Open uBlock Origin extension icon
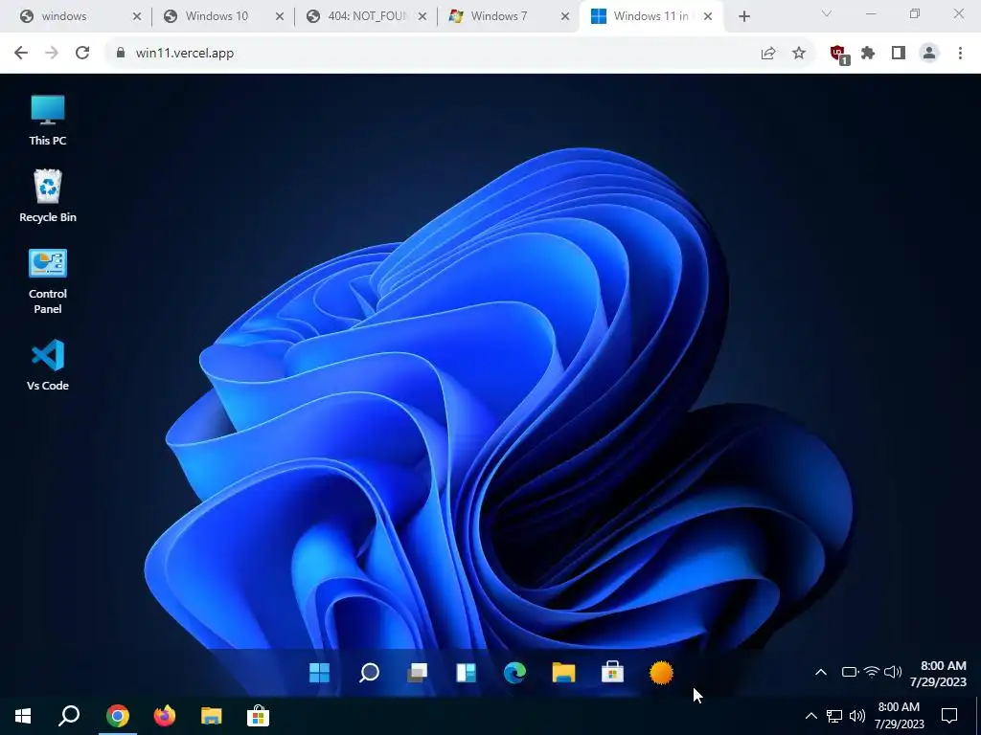 click(x=839, y=55)
